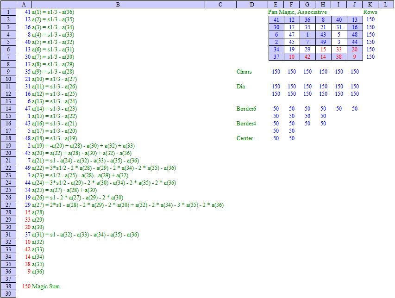
Task: Select magic square cell with value 21
Action: coord(323,27)
